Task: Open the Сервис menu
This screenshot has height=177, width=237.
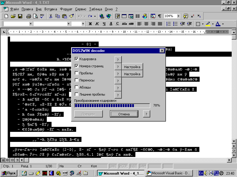Action: [81, 9]
